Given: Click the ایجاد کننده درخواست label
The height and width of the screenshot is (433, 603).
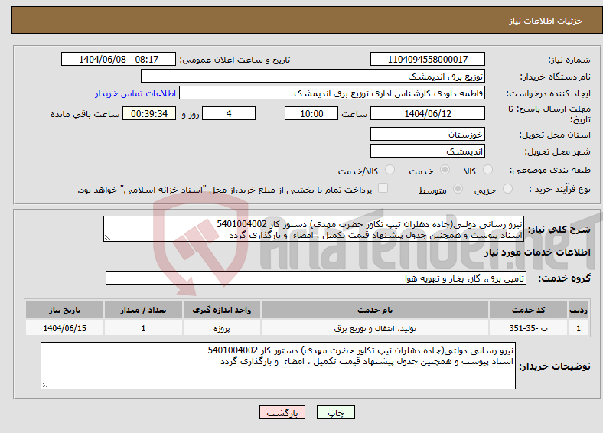Looking at the screenshot, I should click(548, 93).
